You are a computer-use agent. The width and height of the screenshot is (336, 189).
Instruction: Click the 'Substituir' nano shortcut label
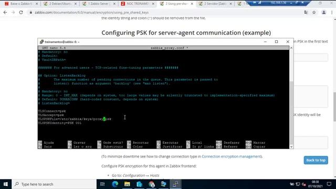113,147
